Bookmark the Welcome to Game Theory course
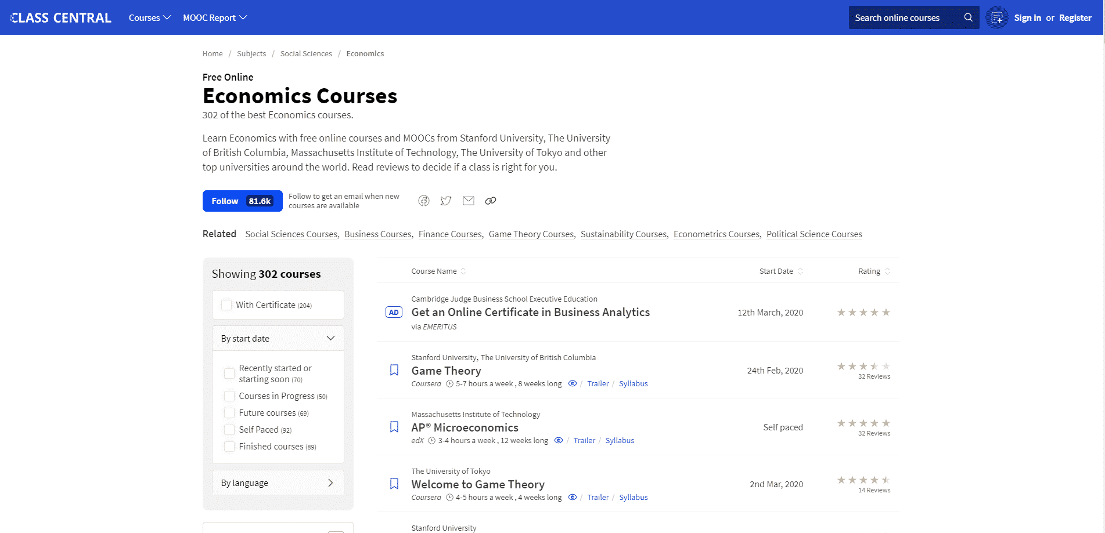This screenshot has height=533, width=1105. click(394, 484)
